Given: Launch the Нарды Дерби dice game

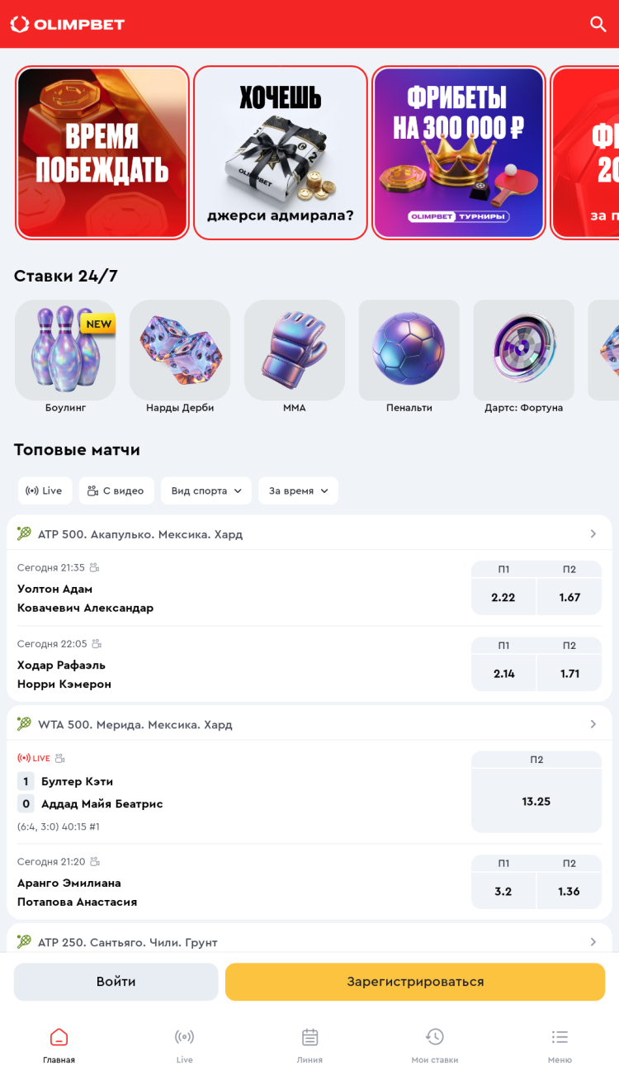Looking at the screenshot, I should [180, 350].
